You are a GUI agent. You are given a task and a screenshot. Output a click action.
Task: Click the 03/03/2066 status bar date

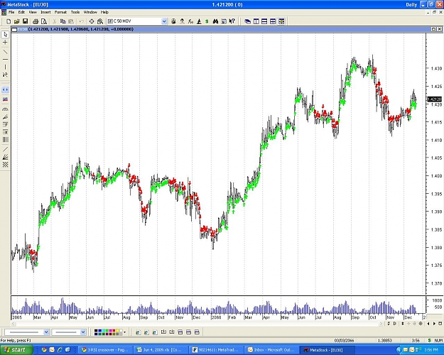pyautogui.click(x=344, y=341)
